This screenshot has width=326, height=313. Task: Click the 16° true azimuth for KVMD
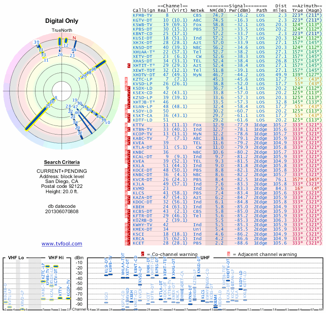pos(299,188)
